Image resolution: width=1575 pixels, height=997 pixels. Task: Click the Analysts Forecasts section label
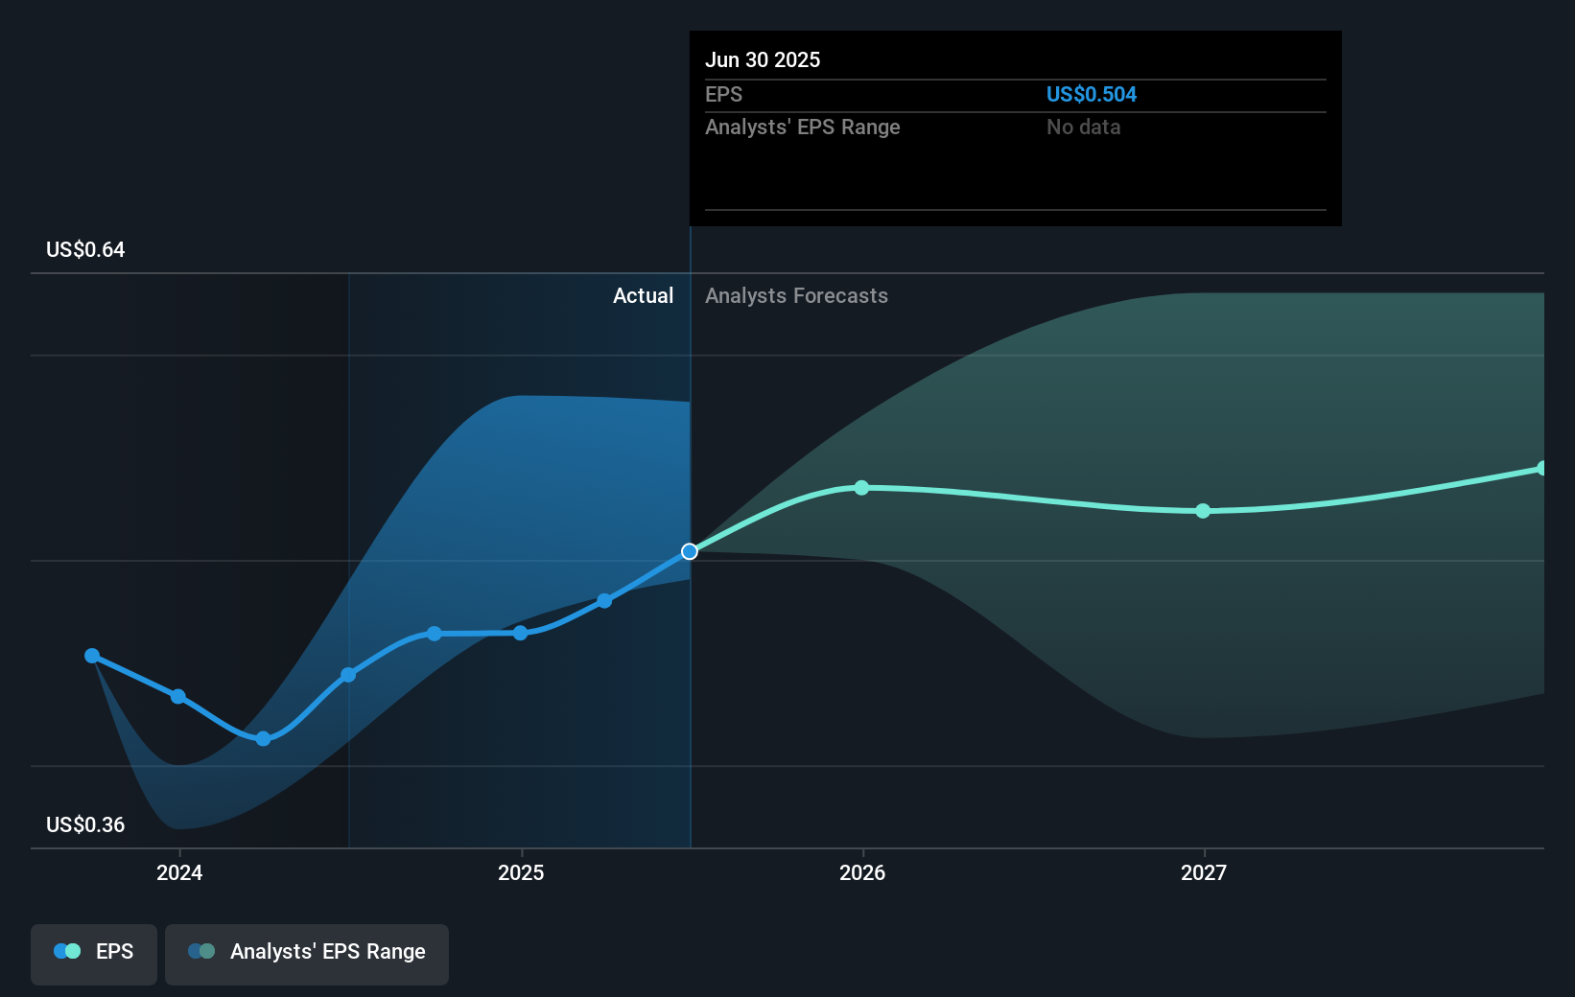click(x=796, y=295)
